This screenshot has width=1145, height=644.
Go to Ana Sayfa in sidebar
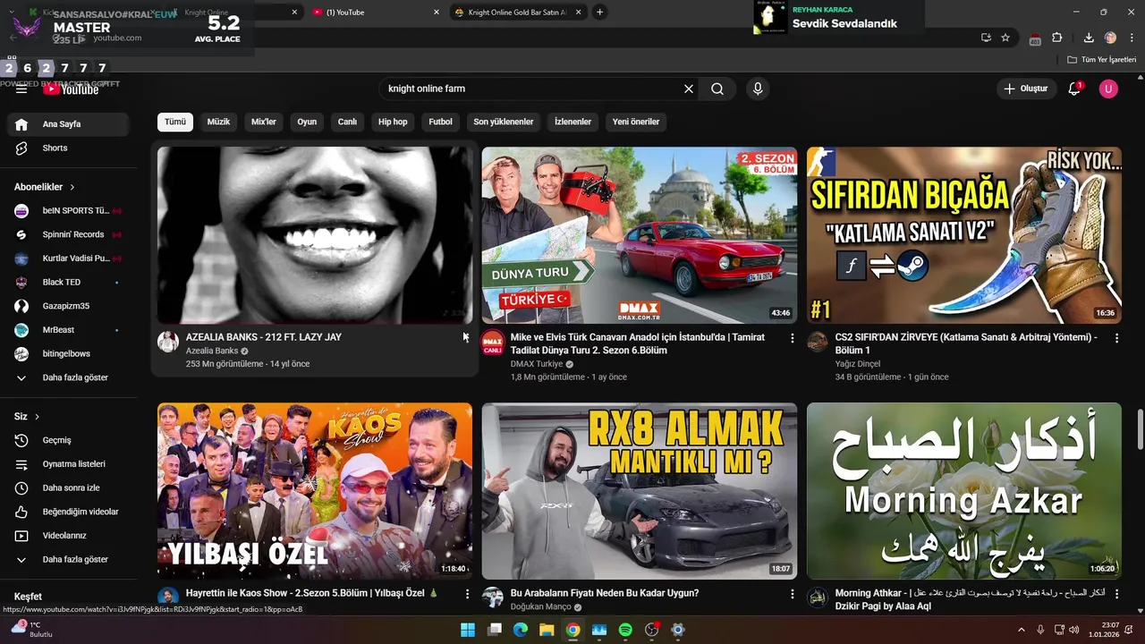click(x=68, y=124)
